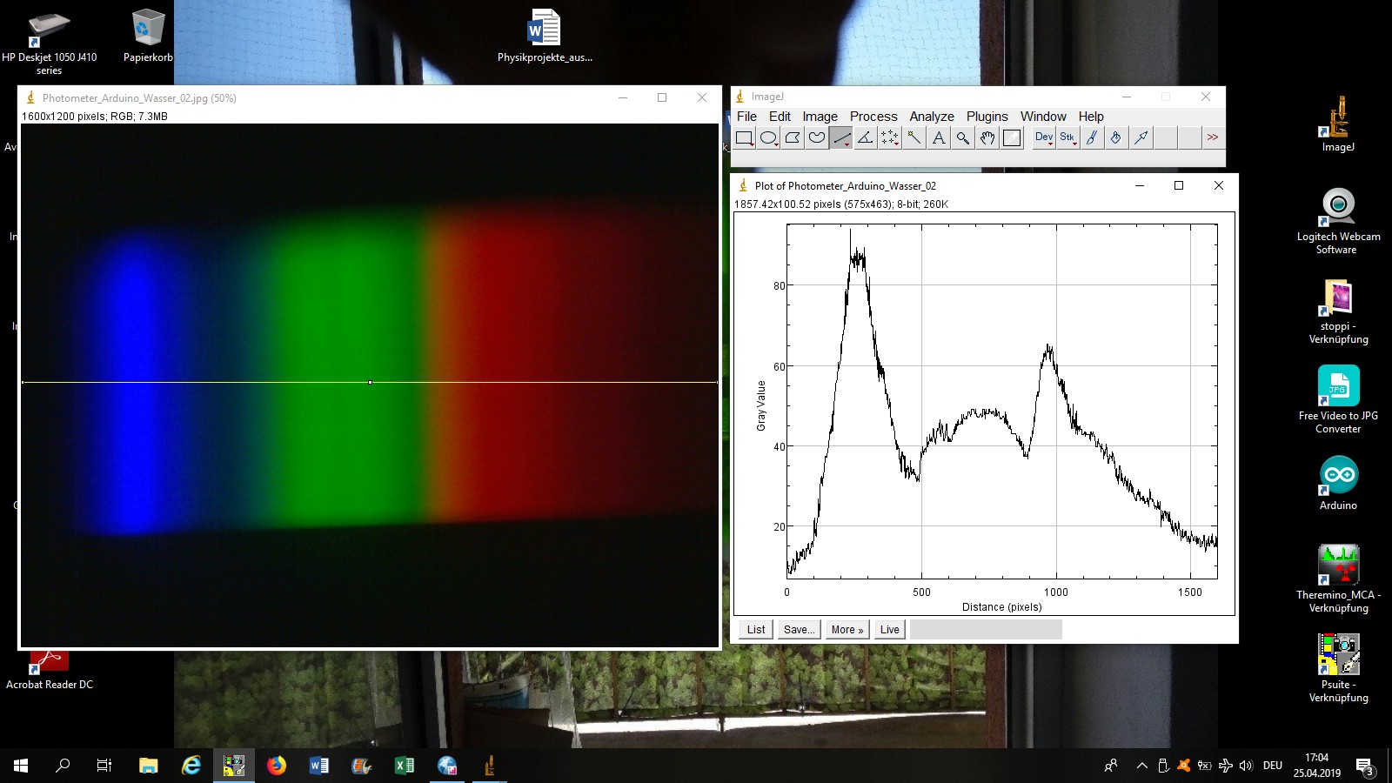
Task: Select the Magnifying glass zoom tool
Action: (x=963, y=137)
